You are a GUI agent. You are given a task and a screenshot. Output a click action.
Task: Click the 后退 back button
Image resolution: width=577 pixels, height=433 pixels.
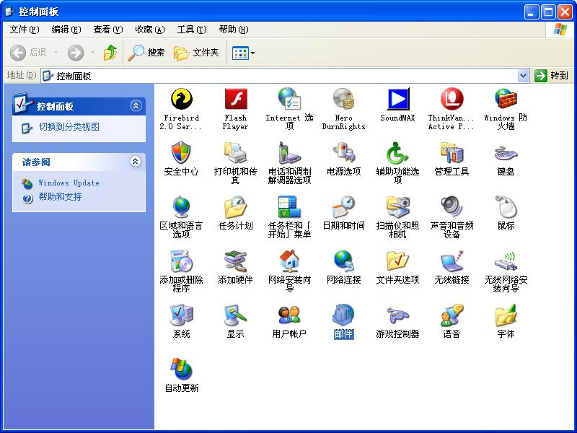click(x=29, y=53)
